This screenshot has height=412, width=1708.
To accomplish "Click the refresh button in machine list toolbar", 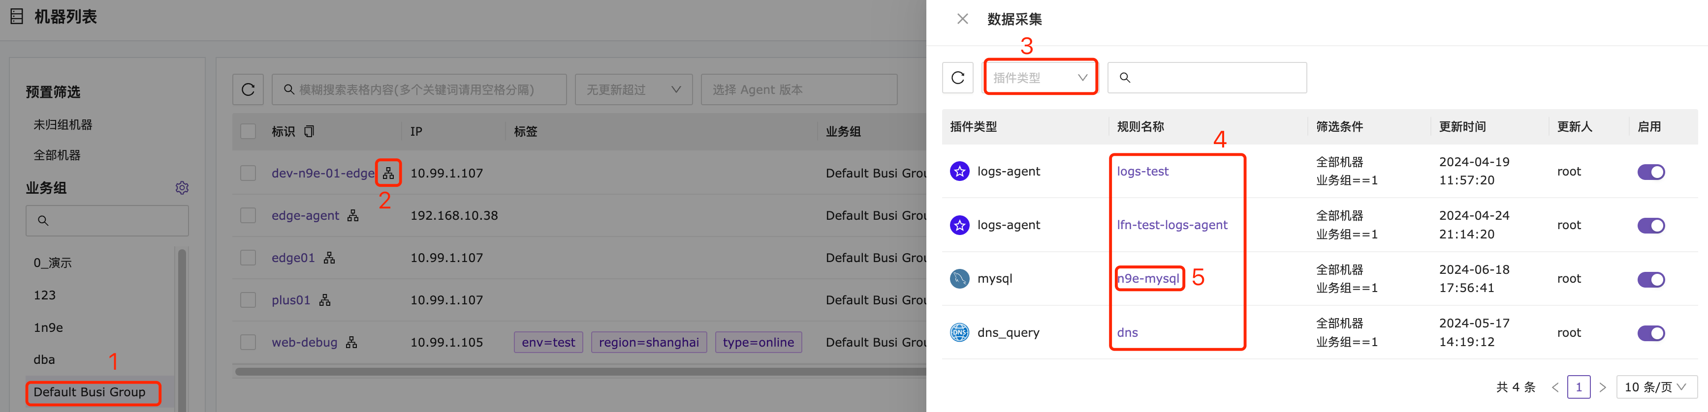I will 248,89.
